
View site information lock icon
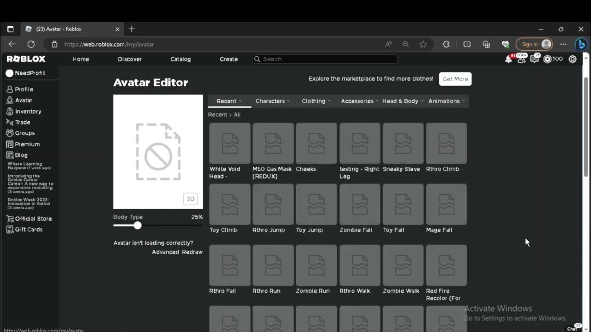[54, 44]
